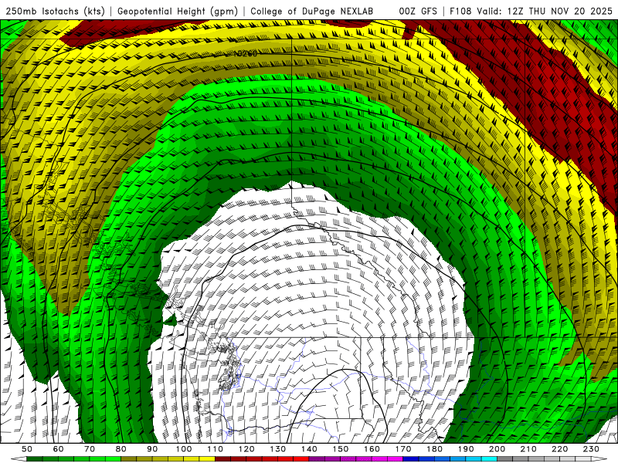Screen dimensions: 618x463
Task: Click the '190' value on the legend scale
Action: [x=466, y=449]
